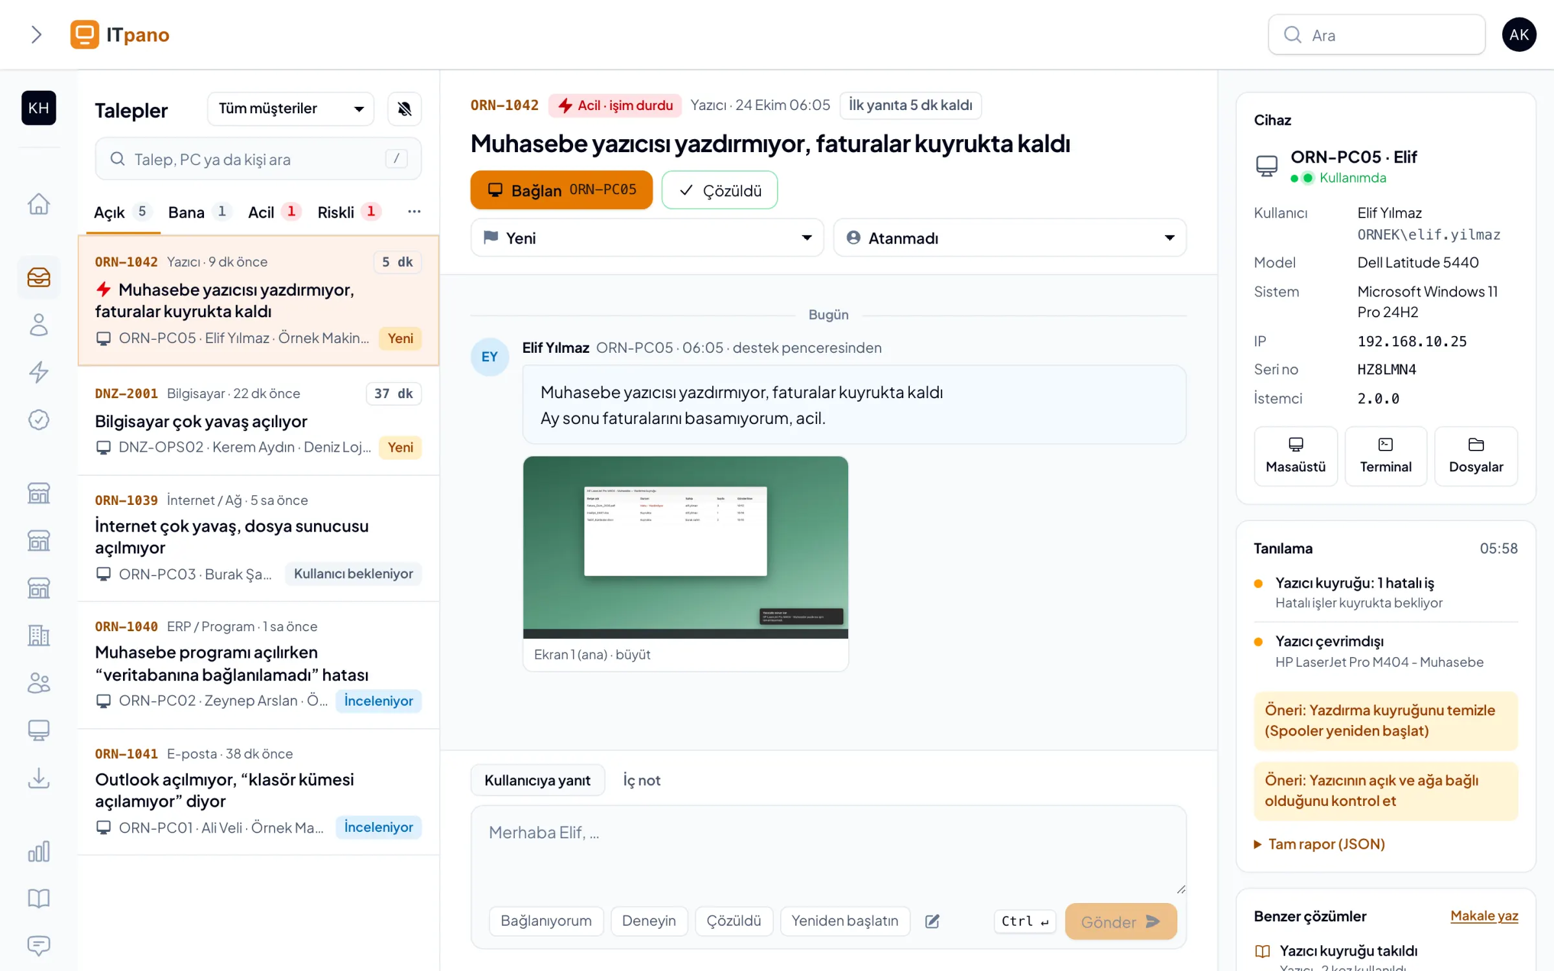This screenshot has width=1554, height=971.
Task: Switch to the İç not tab
Action: coord(642,781)
